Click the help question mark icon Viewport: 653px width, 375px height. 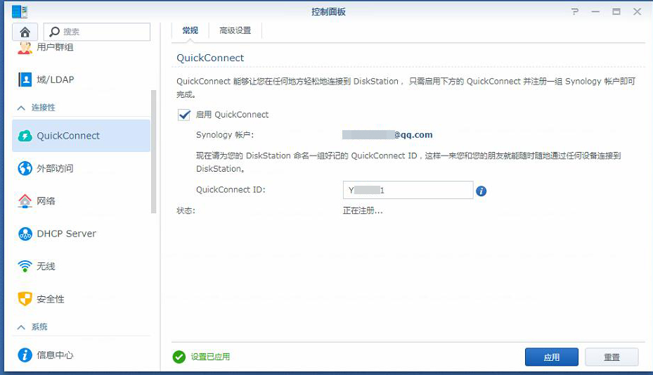click(575, 12)
